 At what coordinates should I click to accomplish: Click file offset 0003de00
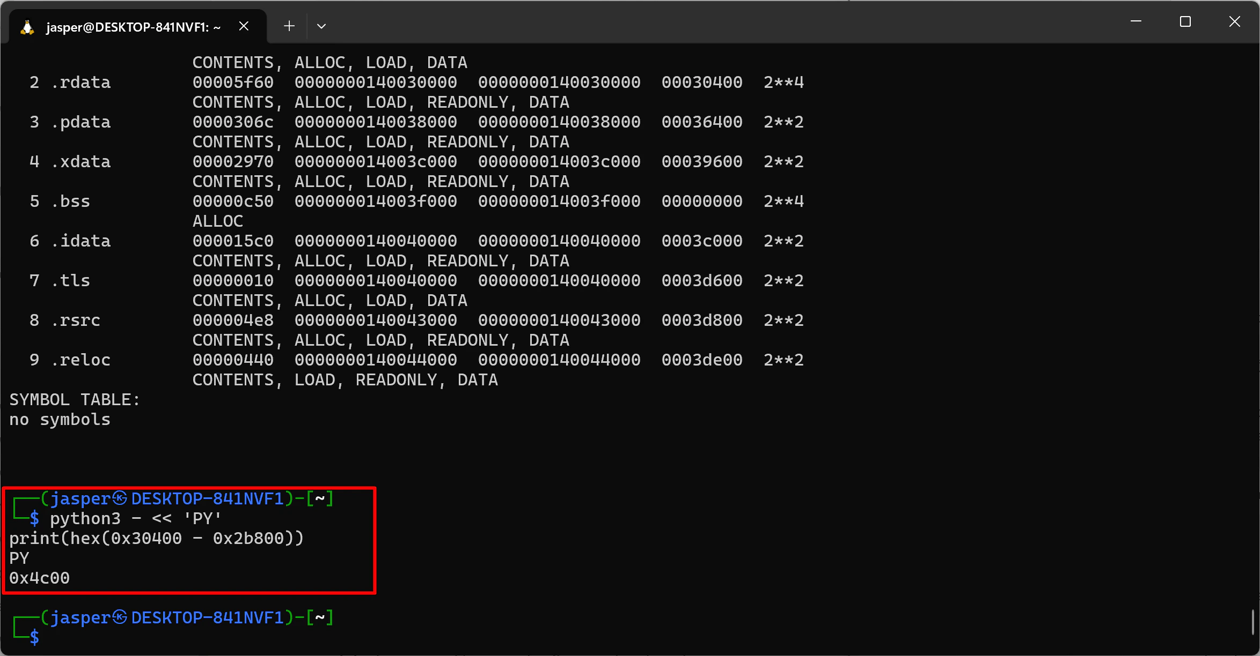coord(702,360)
